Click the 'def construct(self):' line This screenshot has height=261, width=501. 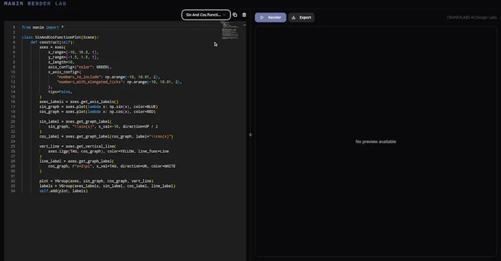(53, 42)
